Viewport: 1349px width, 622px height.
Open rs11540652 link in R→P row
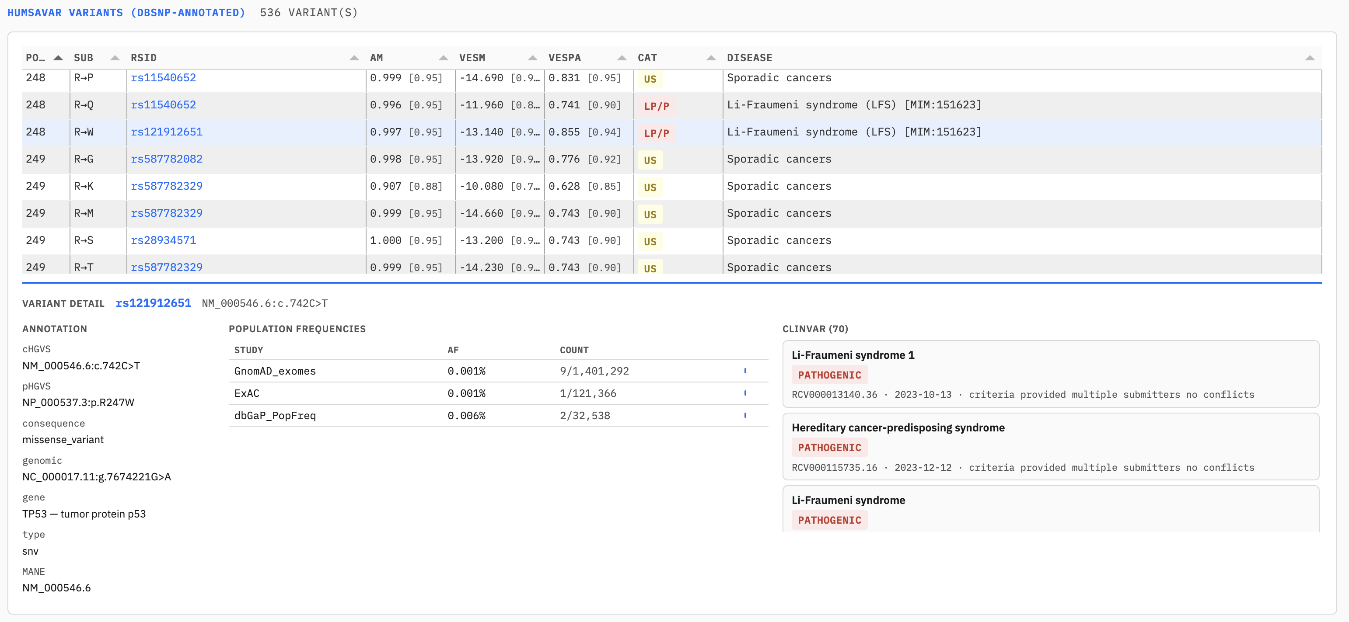pyautogui.click(x=164, y=77)
